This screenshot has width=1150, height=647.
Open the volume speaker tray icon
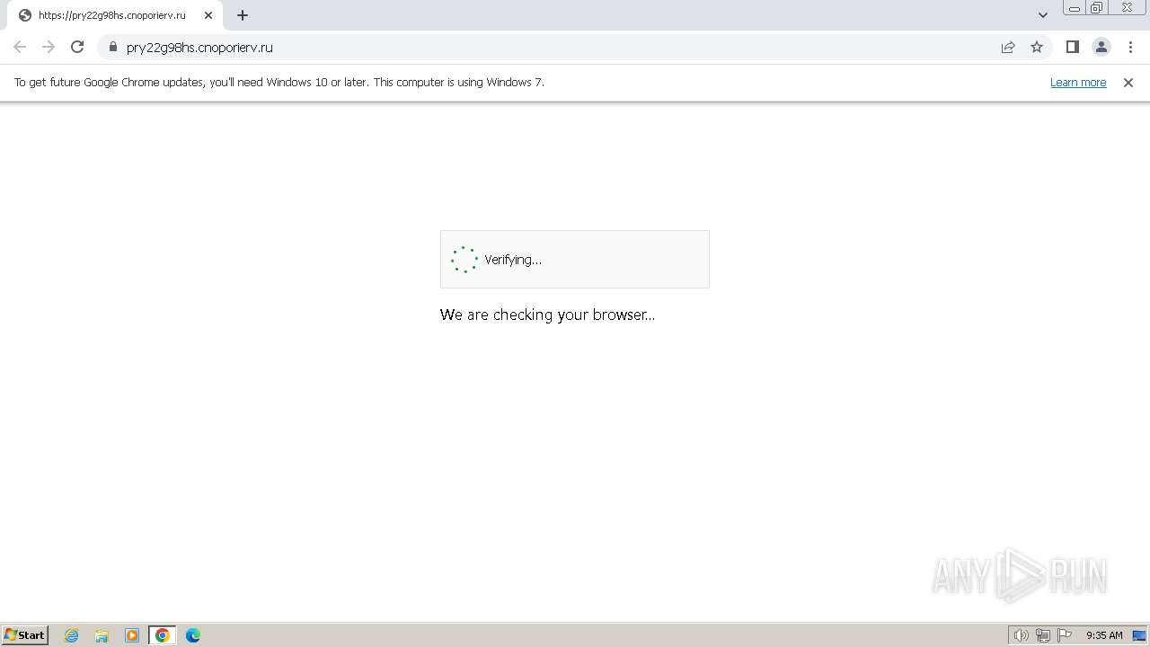[x=1022, y=635]
